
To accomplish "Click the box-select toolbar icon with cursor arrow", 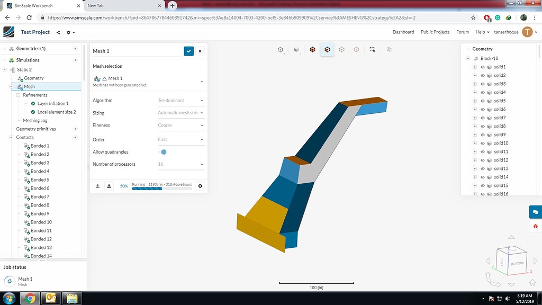I will tap(372, 49).
